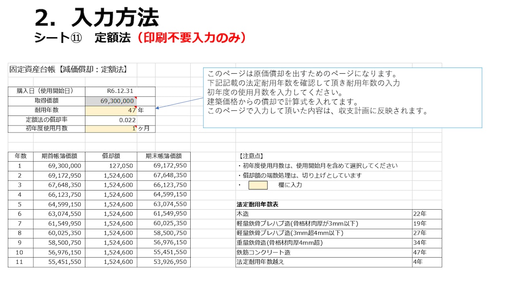The height and width of the screenshot is (283, 508).
Task: Click the depreciation amount in year 11 row
Action: (x=111, y=262)
